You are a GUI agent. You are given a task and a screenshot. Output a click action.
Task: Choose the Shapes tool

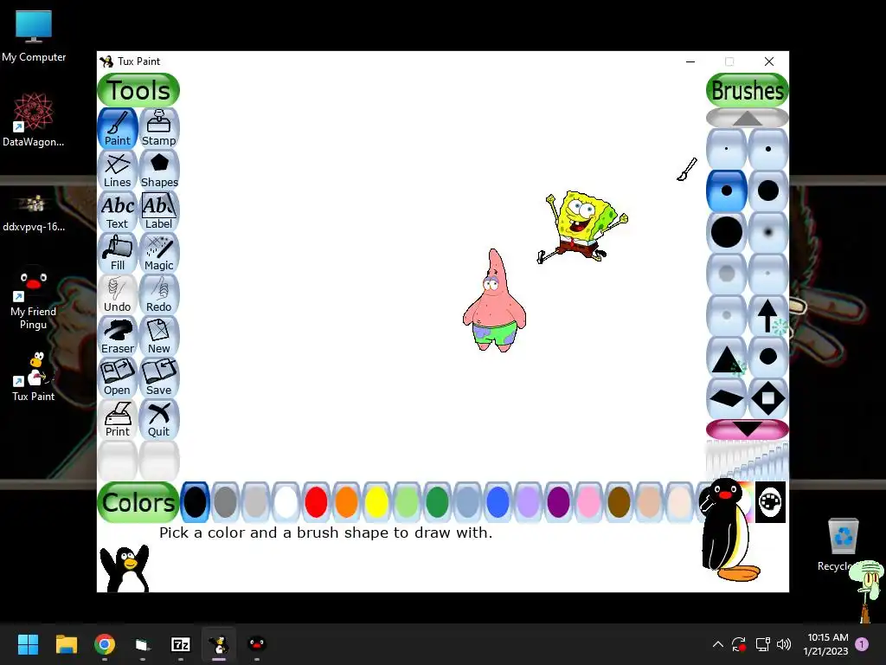click(x=159, y=170)
